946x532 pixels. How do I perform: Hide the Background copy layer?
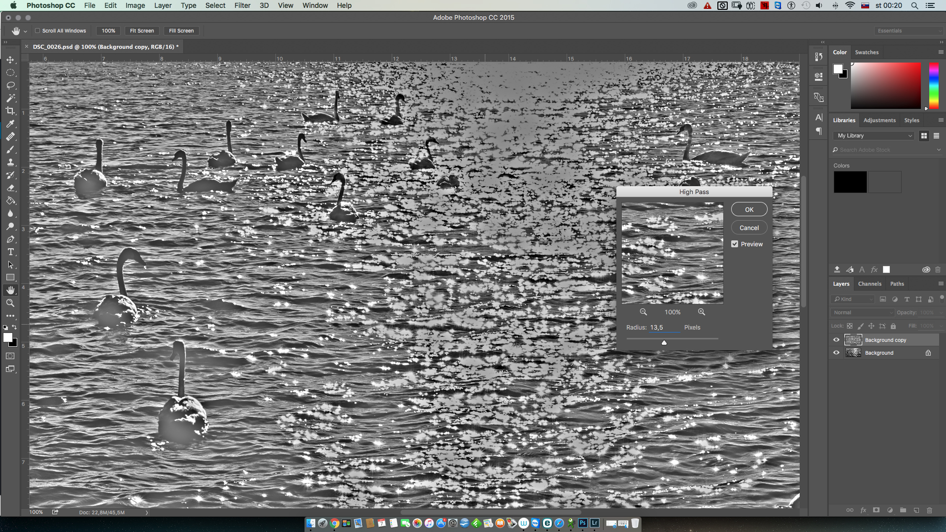[836, 340]
